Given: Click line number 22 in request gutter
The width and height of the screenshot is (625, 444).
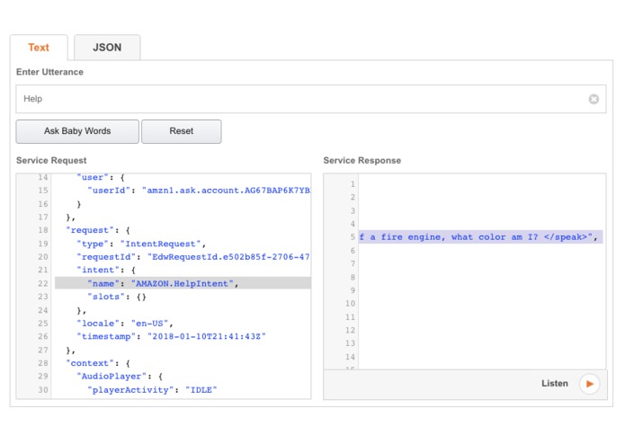Looking at the screenshot, I should (x=41, y=283).
